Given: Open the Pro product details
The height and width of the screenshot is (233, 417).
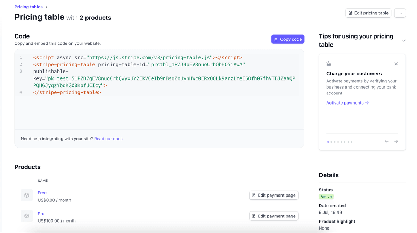Looking at the screenshot, I should [x=41, y=213].
